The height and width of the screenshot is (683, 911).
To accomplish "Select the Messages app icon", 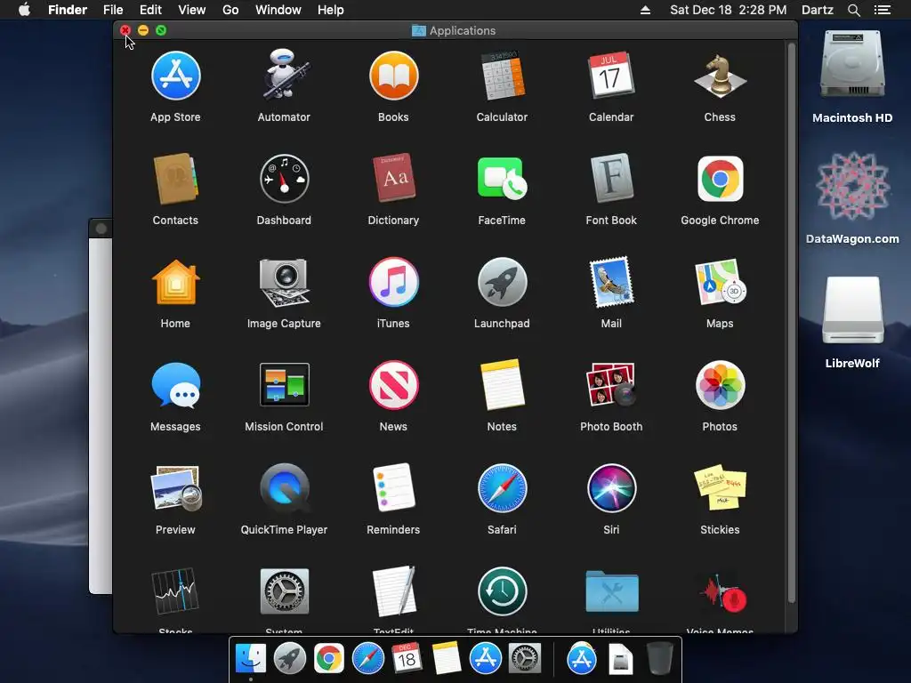I will 175,385.
